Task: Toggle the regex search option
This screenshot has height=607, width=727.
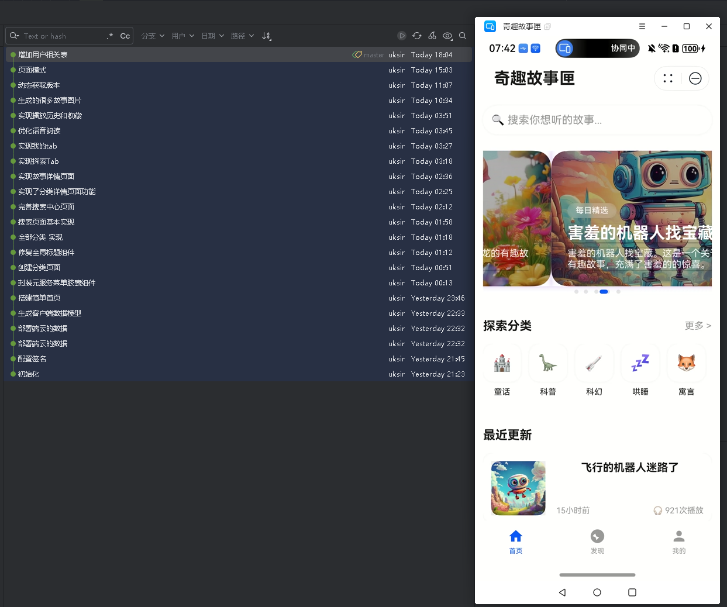Action: pos(110,36)
